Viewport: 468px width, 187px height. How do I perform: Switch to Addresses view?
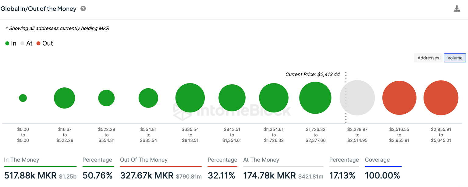(428, 58)
